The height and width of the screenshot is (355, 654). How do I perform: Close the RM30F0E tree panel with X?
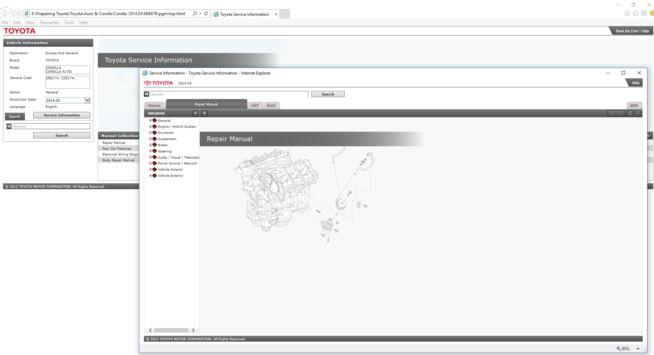(x=196, y=113)
